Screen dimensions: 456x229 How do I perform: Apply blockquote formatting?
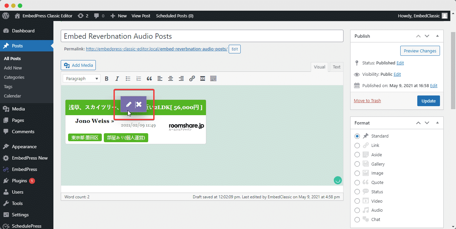[x=149, y=79]
